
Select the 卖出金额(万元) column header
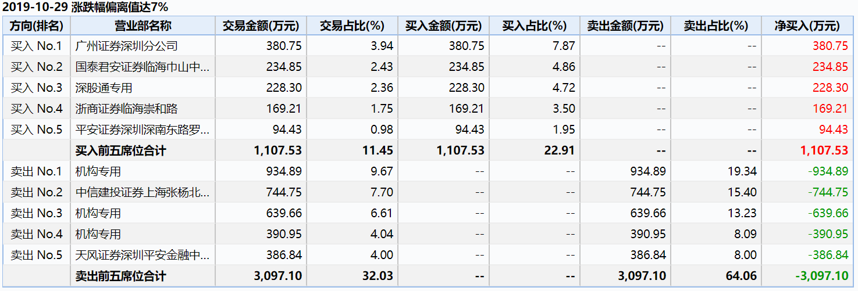(x=625, y=26)
